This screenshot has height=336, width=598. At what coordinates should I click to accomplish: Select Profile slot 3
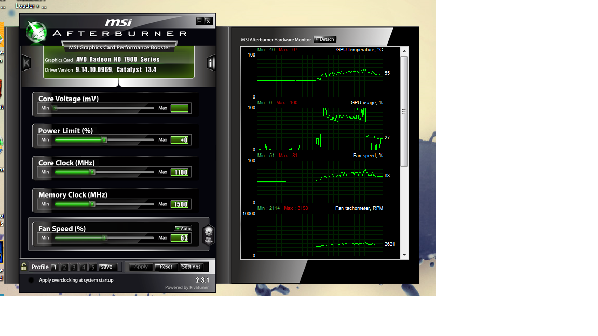74,267
